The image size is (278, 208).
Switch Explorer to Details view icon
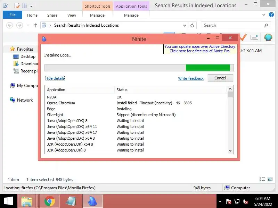pos(262,179)
